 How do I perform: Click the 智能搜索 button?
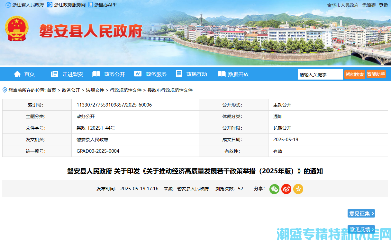(355, 74)
